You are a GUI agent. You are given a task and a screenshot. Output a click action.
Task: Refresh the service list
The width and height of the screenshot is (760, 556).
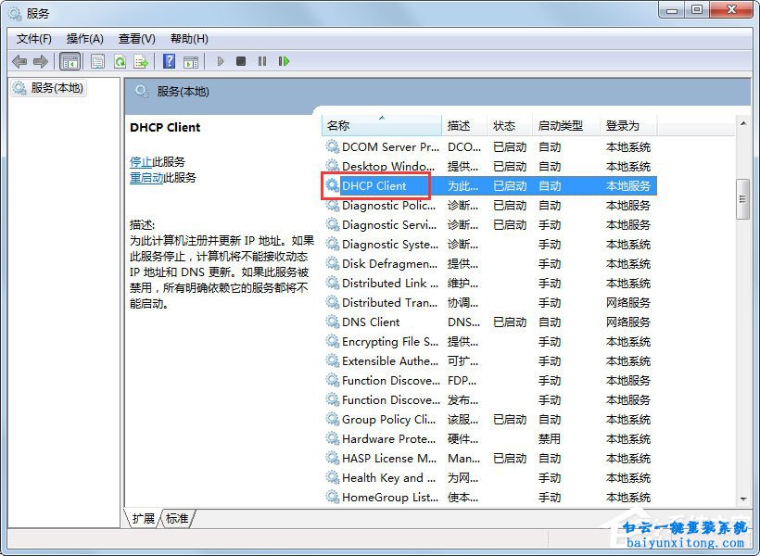pyautogui.click(x=121, y=61)
